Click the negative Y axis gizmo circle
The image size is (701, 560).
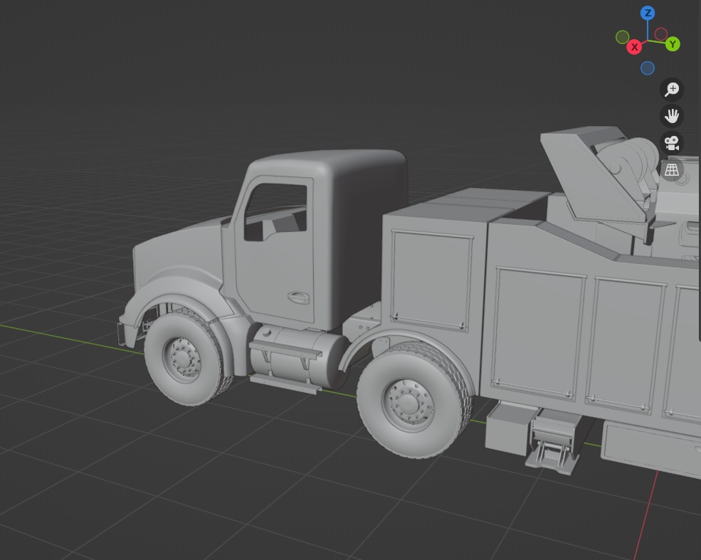tap(622, 37)
